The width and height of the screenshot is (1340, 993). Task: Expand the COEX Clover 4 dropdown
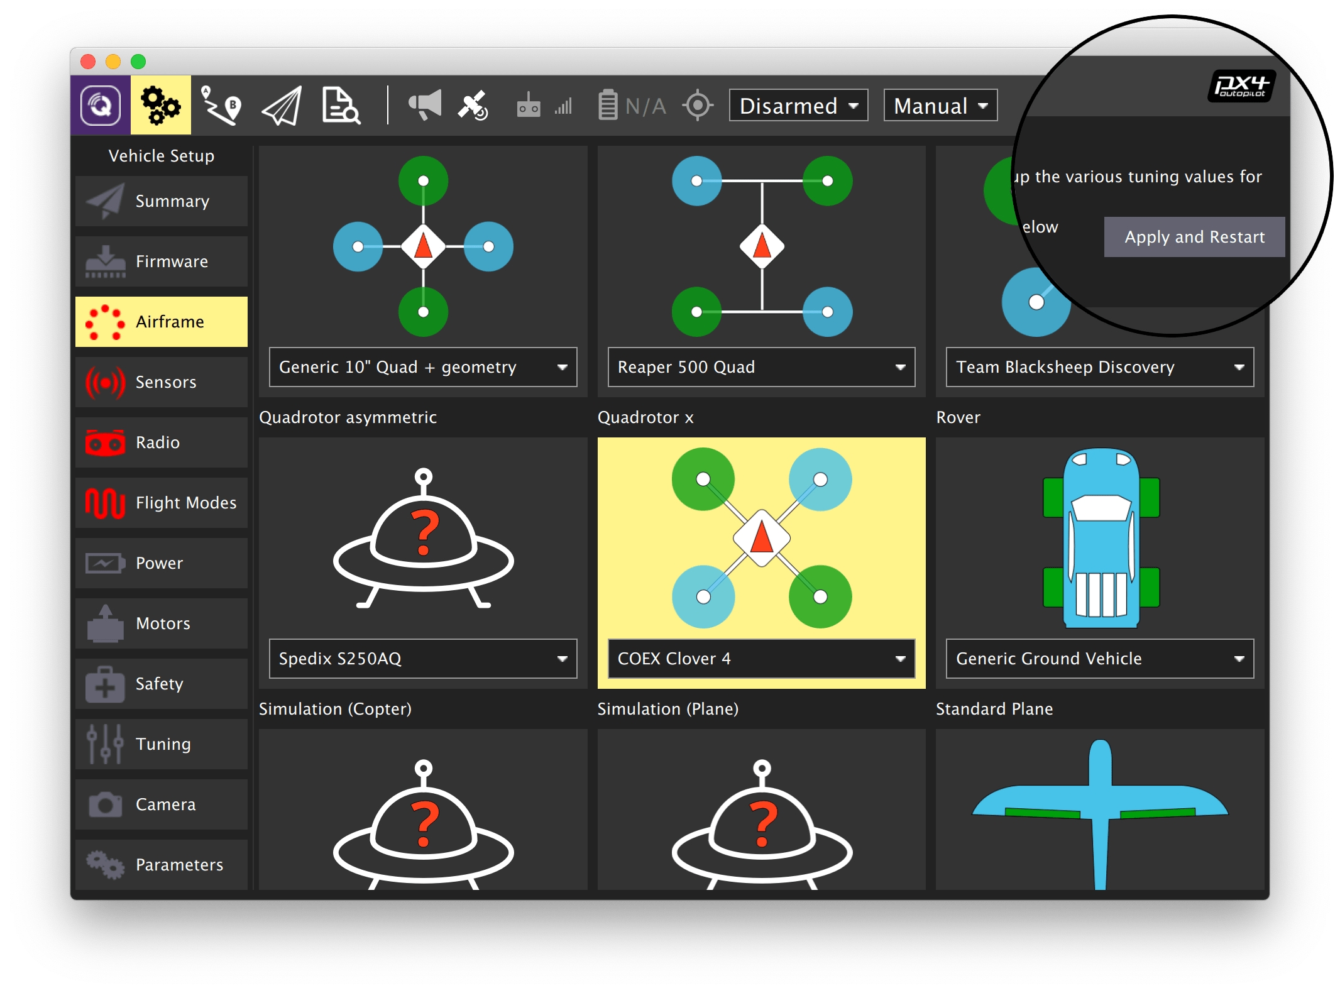pos(761,659)
